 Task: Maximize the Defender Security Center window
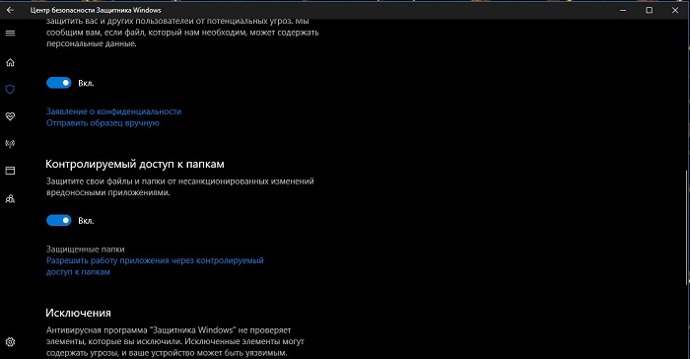click(x=649, y=10)
